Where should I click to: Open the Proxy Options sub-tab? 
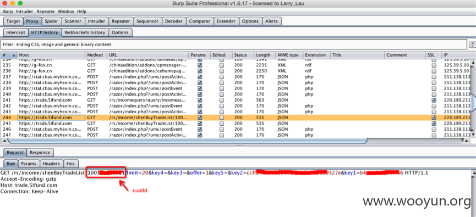pos(120,32)
